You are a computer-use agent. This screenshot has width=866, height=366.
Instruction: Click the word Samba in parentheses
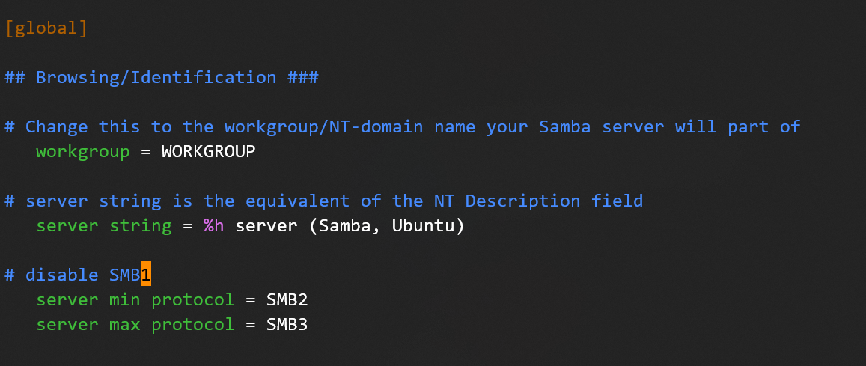point(344,225)
